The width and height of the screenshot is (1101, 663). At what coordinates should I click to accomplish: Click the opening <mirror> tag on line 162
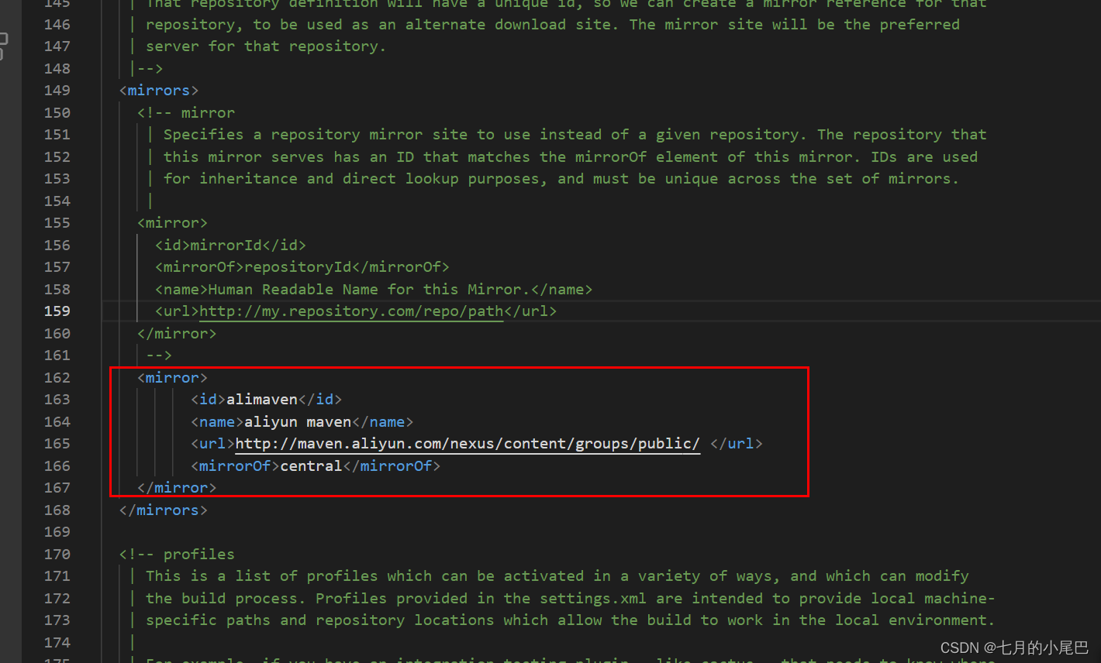[172, 378]
